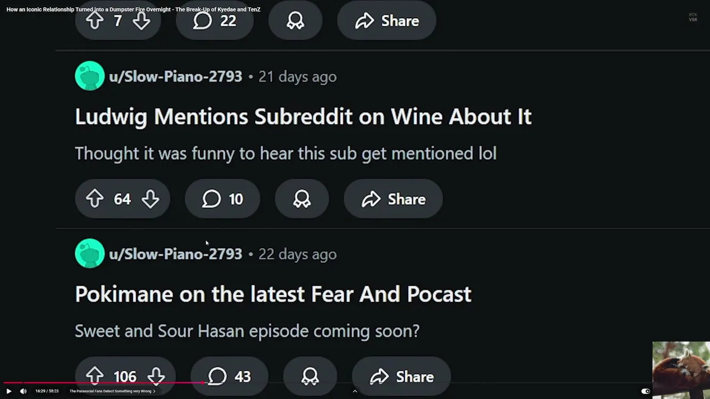The width and height of the screenshot is (710, 399).
Task: Upvote the Pokimane Fear And Pocast post
Action: coord(95,376)
